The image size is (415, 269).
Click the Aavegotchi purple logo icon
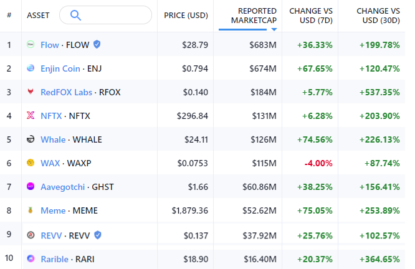[x=31, y=186]
